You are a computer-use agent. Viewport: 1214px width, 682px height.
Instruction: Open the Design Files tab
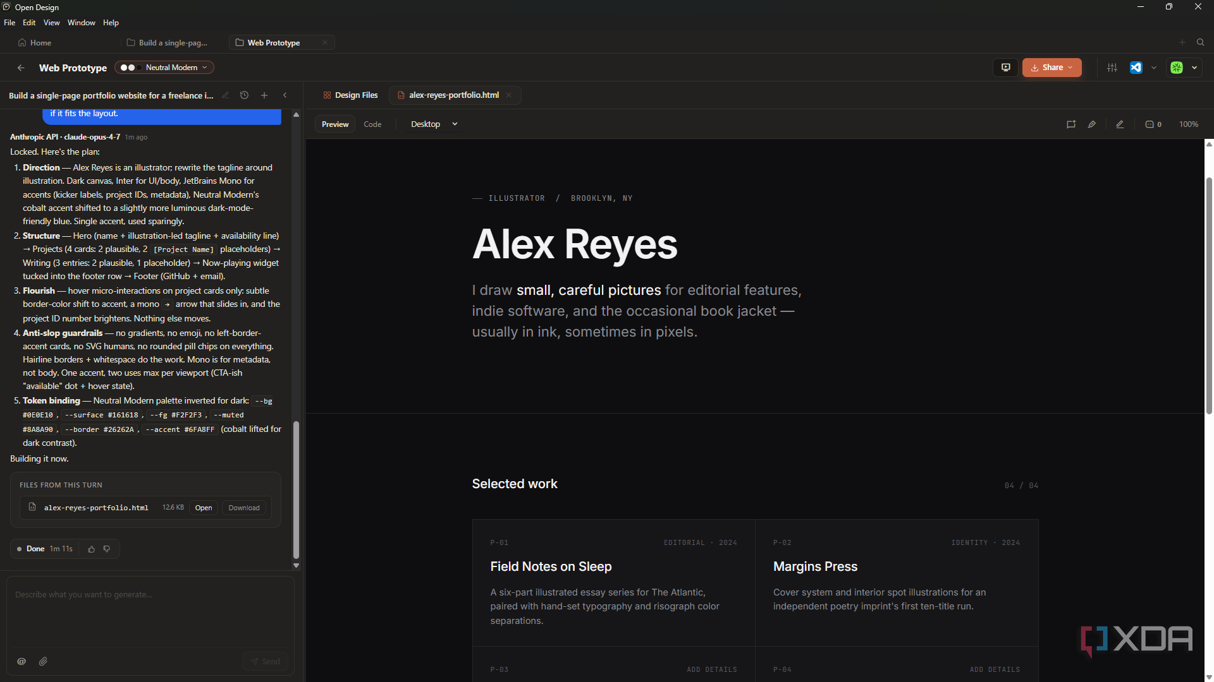(x=350, y=95)
